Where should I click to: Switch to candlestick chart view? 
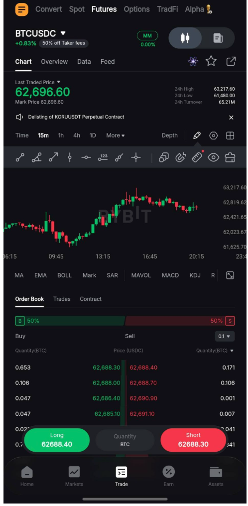coord(185,38)
